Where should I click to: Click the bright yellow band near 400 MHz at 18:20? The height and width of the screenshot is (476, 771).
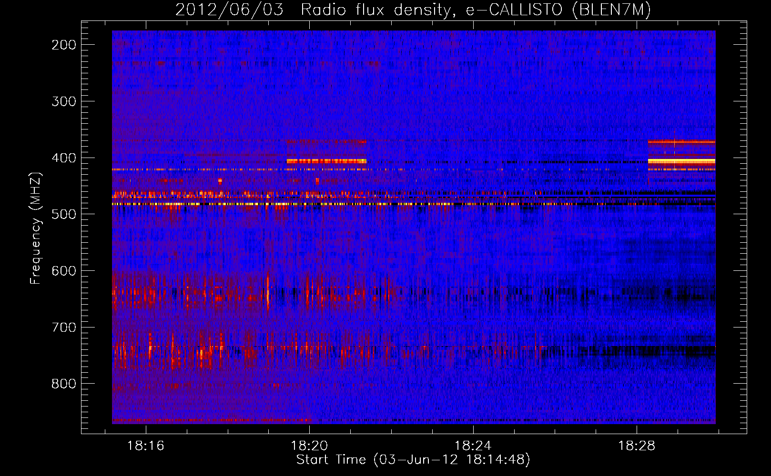point(326,161)
